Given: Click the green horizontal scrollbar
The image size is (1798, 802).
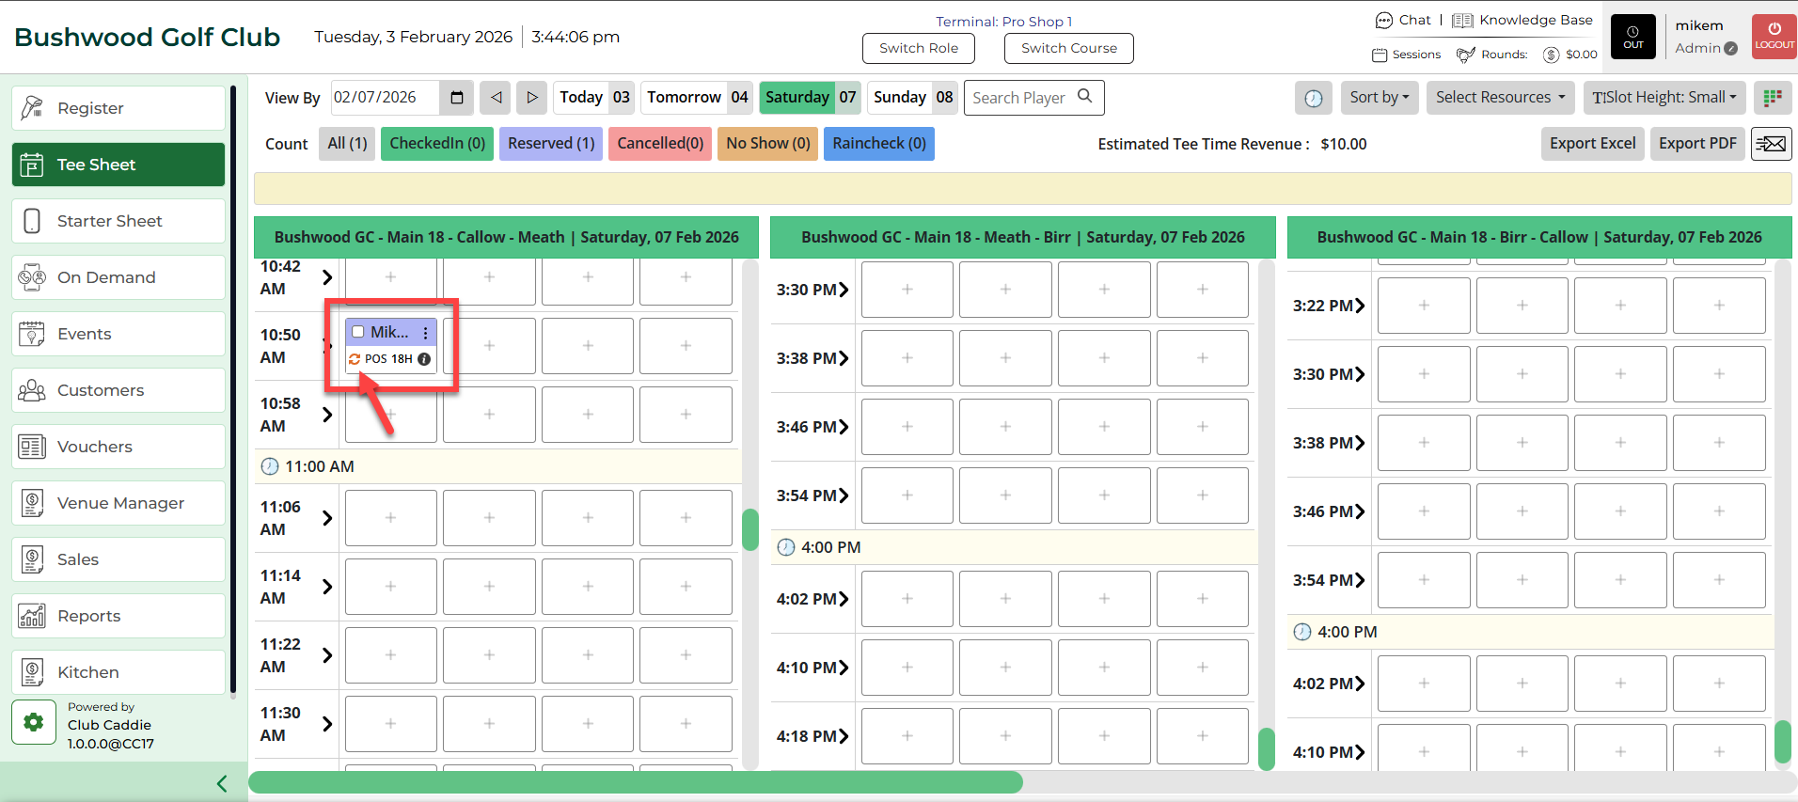Looking at the screenshot, I should pos(635,782).
